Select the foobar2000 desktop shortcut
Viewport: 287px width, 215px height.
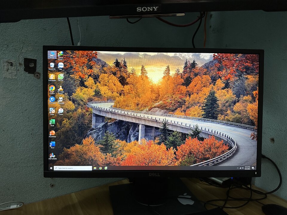point(61,100)
